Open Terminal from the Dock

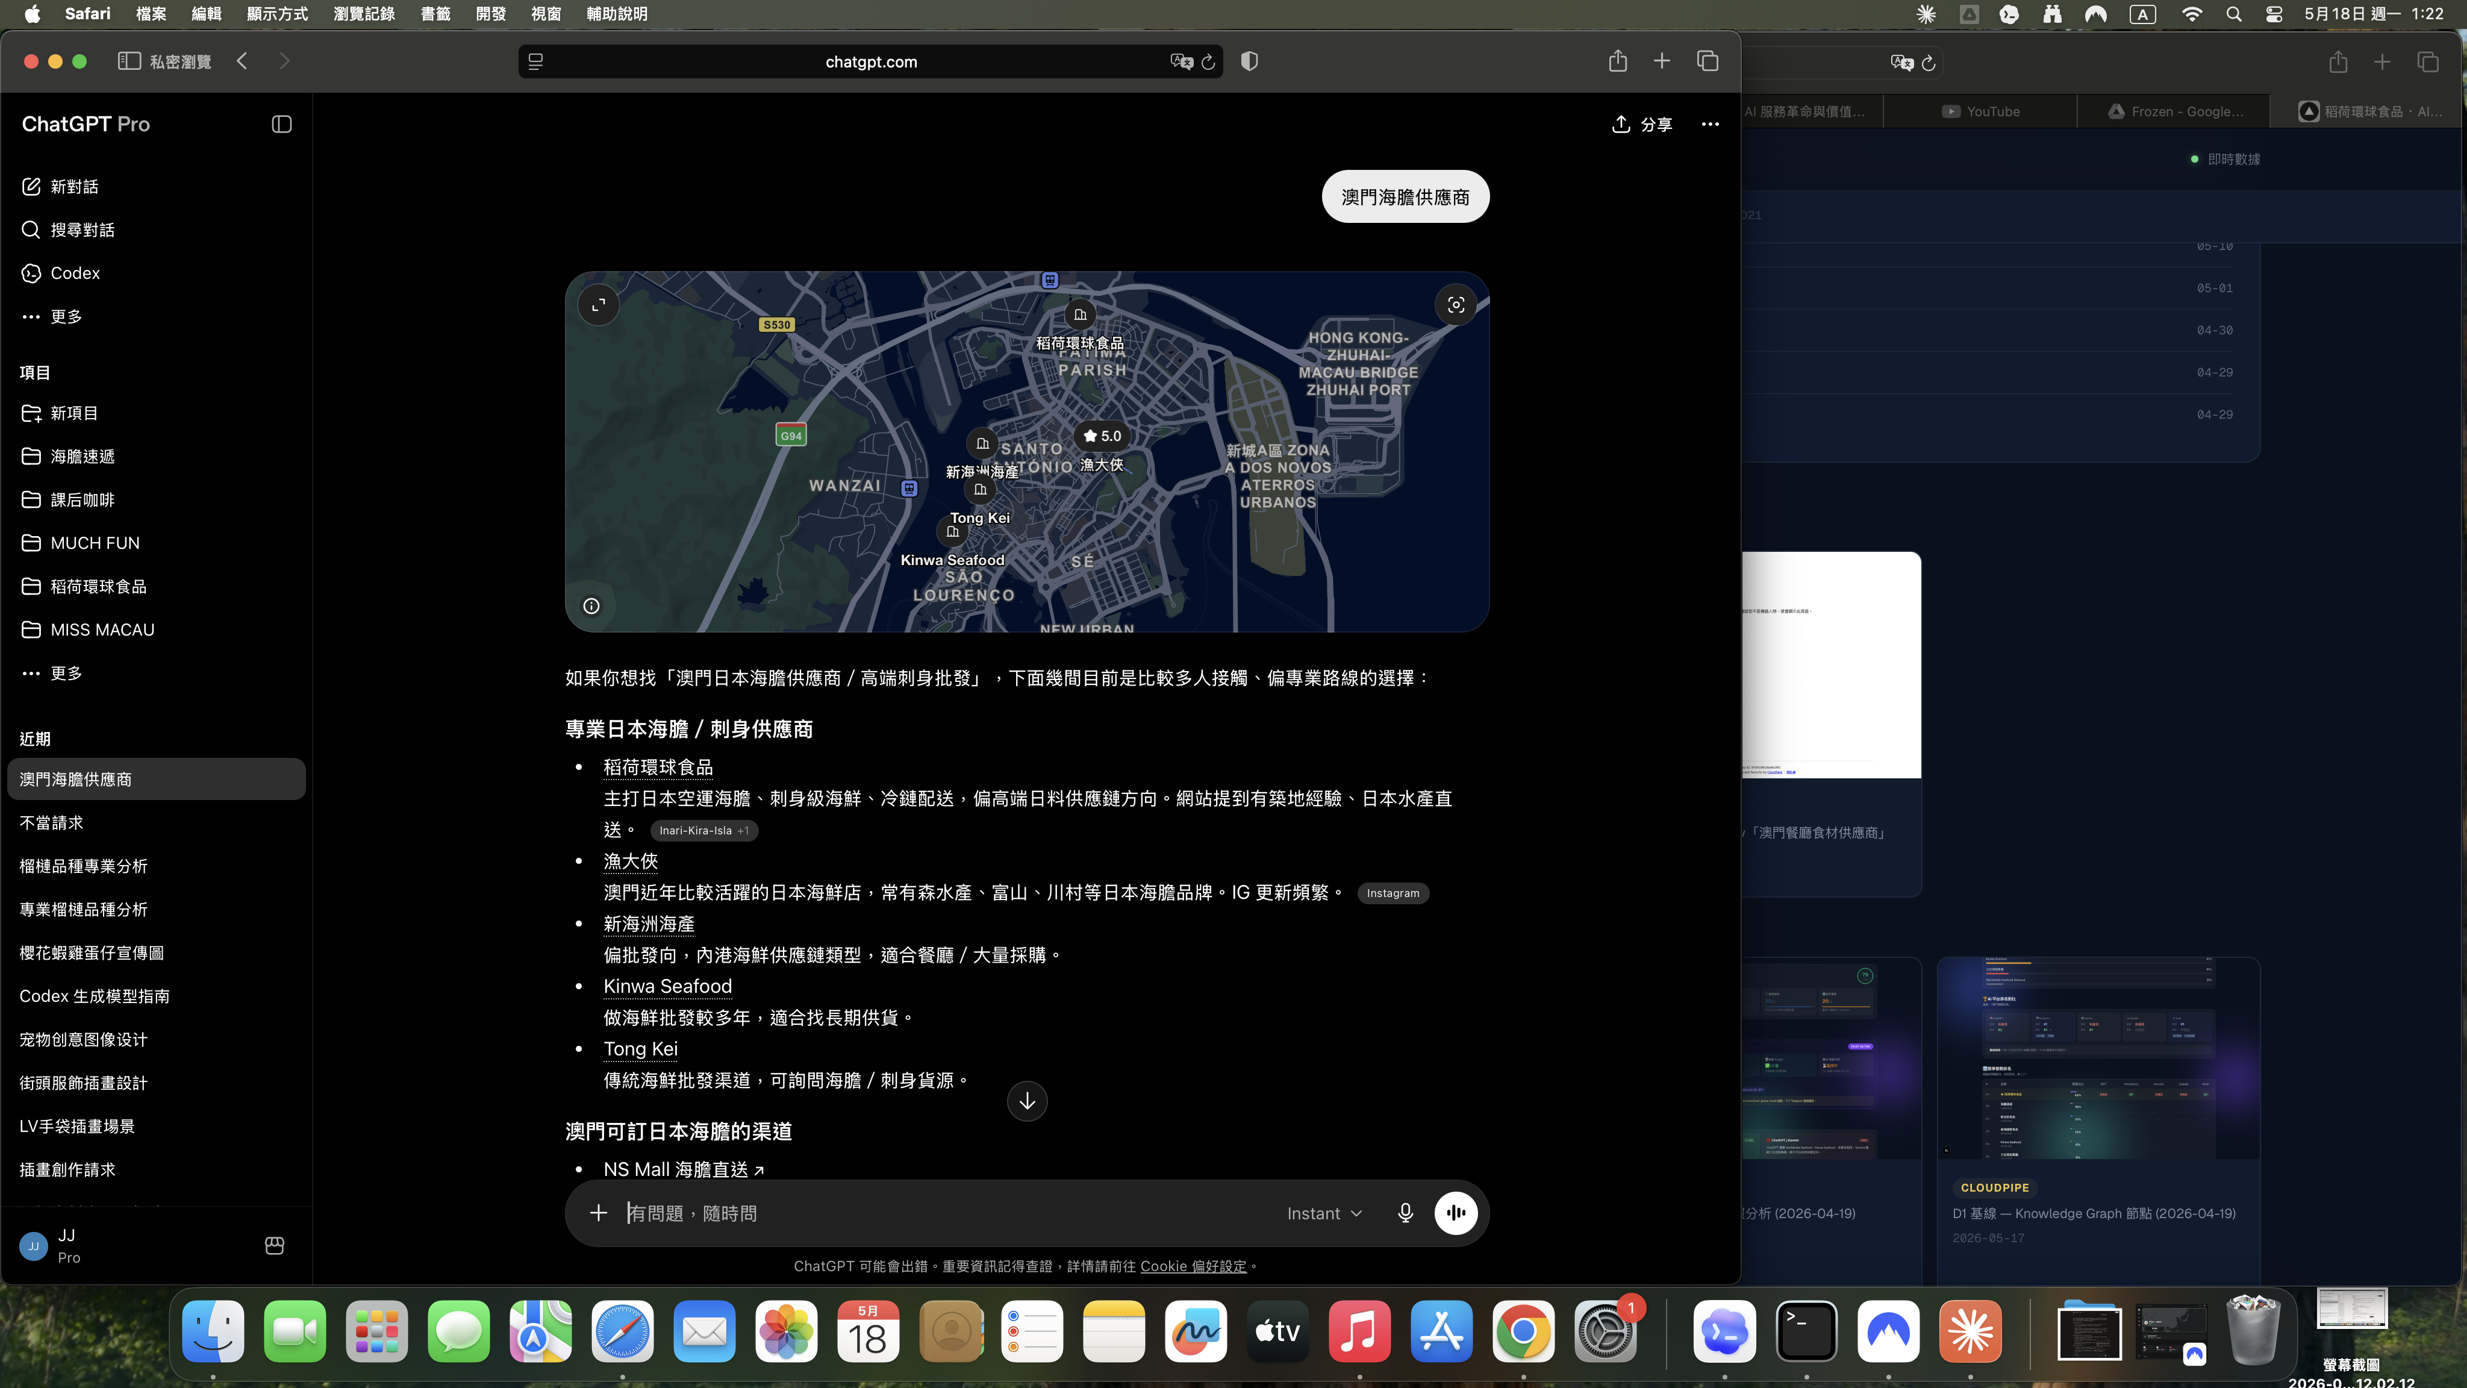point(1806,1331)
